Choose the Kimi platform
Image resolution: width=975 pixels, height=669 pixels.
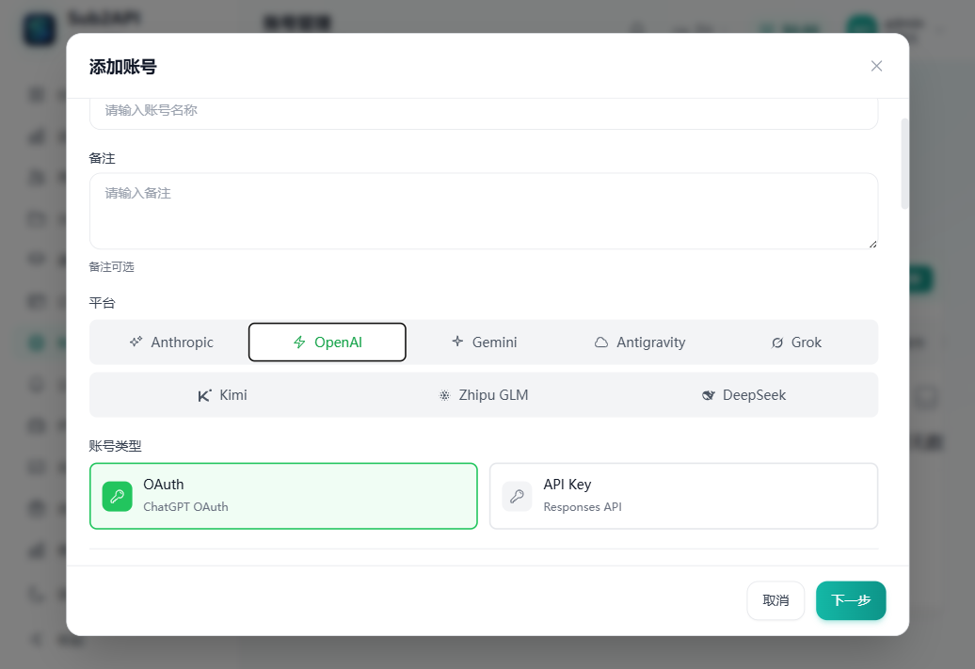[222, 395]
